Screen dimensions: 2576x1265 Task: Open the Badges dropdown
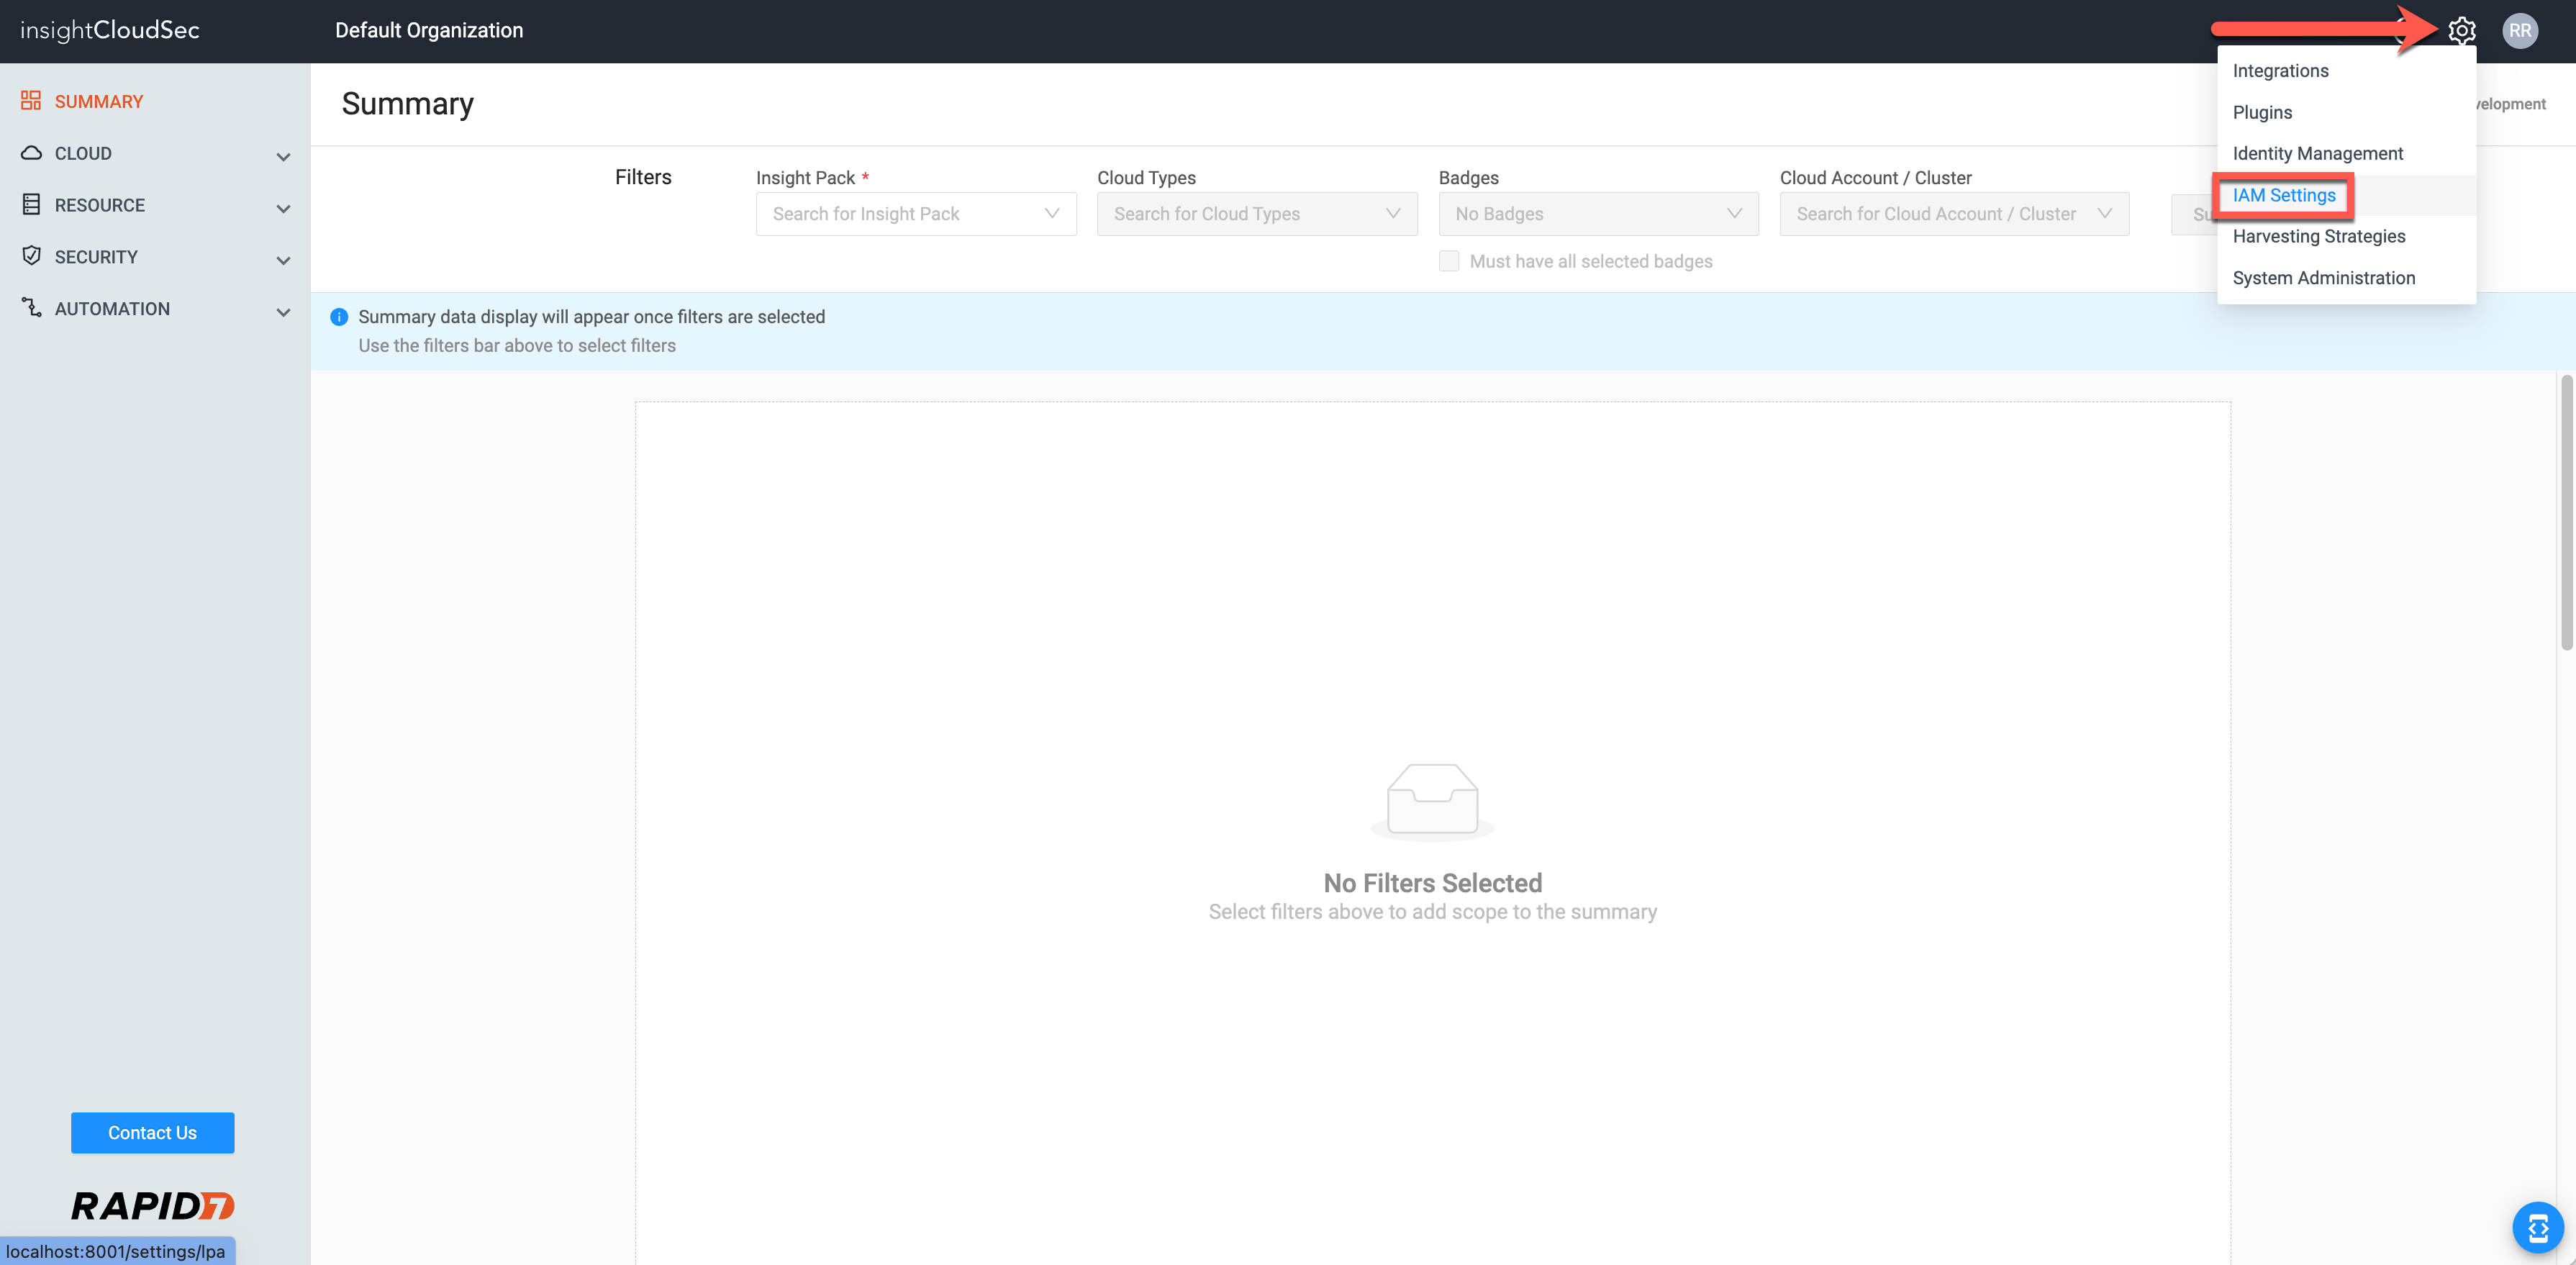click(1597, 214)
